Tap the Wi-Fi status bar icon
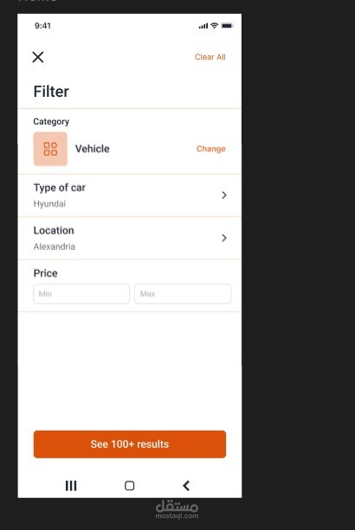Screen dimensions: 355x530 click(x=214, y=26)
